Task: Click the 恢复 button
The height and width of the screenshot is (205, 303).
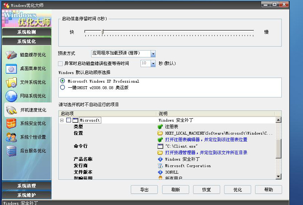Action: click(206, 189)
